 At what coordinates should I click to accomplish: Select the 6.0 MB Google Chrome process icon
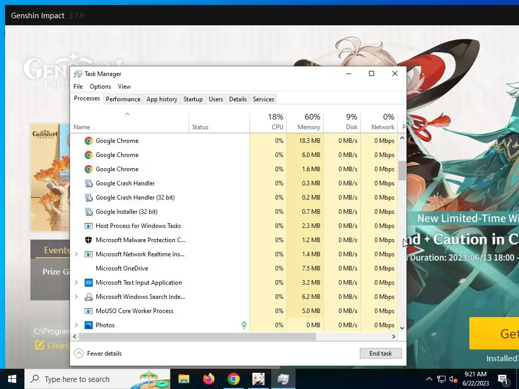pyautogui.click(x=88, y=155)
